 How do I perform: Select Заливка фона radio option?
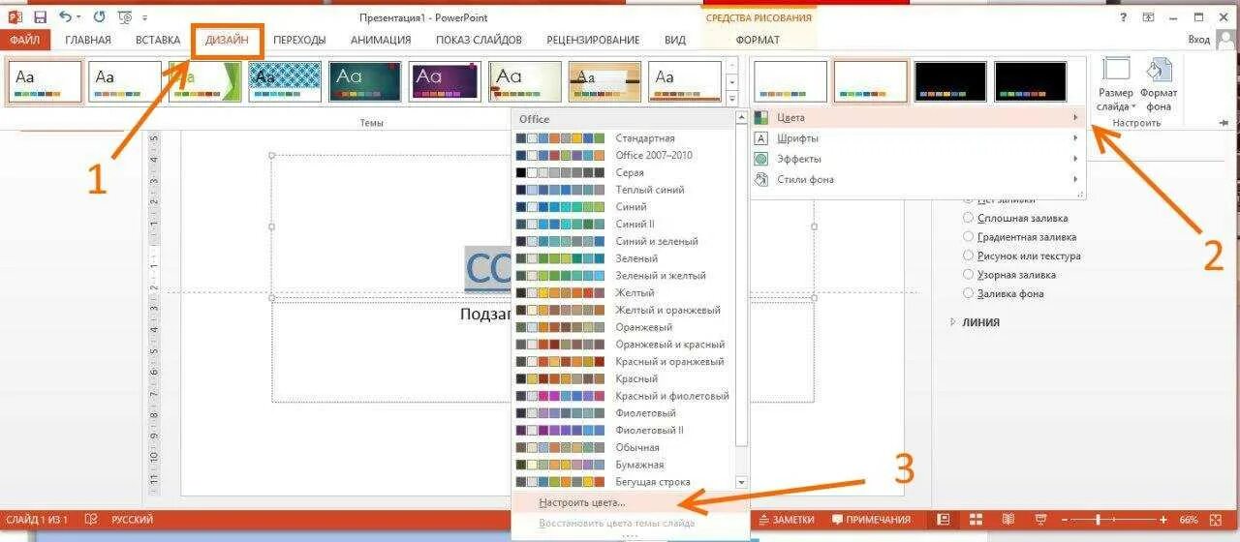click(x=969, y=293)
